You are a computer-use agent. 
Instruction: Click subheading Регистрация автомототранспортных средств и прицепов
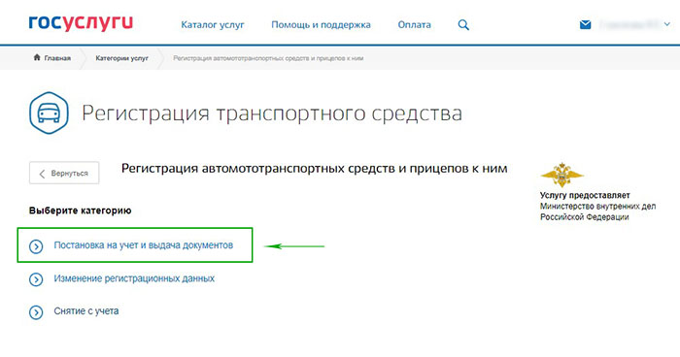click(x=314, y=169)
